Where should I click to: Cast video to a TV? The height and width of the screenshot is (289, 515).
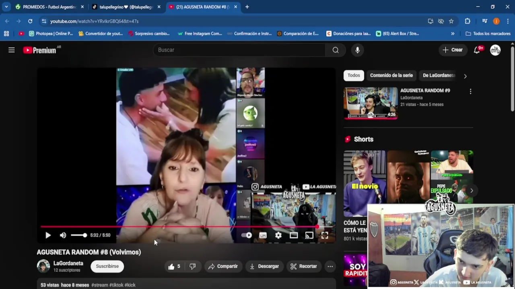pos(309,236)
